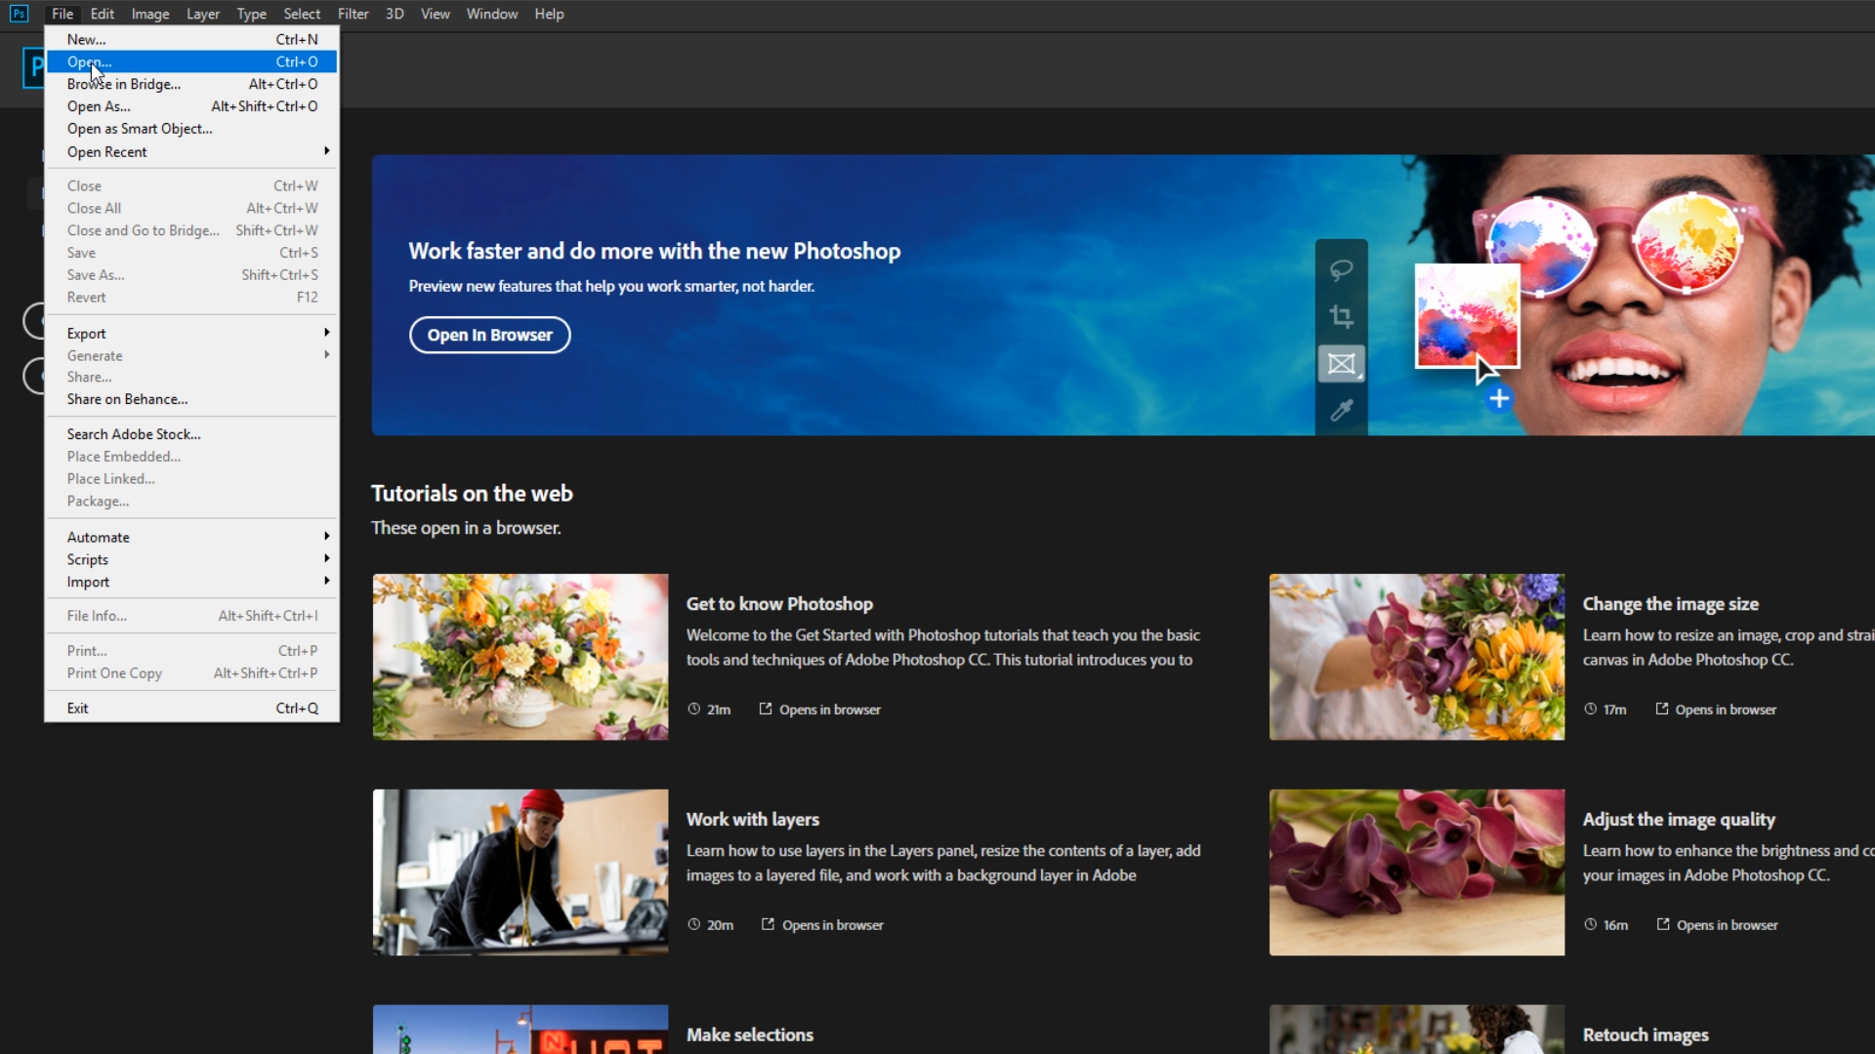Screen dimensions: 1875x1054
Task: Click clock icon beside 21m duration
Action: (x=693, y=709)
